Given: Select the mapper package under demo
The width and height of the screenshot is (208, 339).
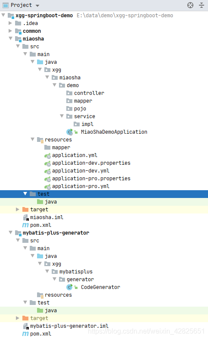Looking at the screenshot, I should (x=83, y=101).
